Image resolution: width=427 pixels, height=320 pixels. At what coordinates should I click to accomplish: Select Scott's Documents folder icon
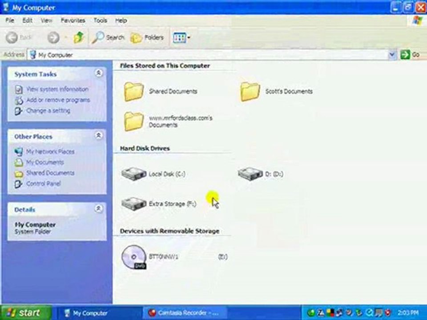pos(250,92)
